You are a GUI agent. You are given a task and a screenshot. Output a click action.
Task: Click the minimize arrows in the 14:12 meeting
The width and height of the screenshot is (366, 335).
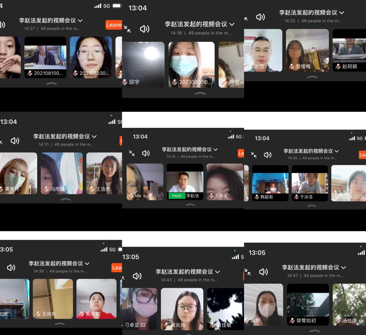pos(132,153)
